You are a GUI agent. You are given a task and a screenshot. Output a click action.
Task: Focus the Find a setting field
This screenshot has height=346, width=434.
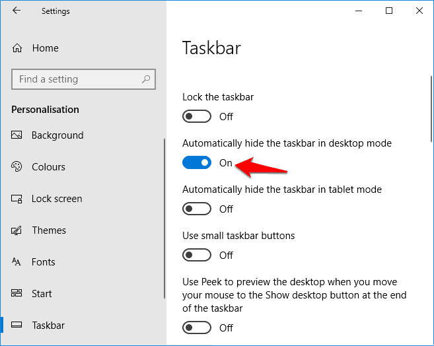(x=83, y=79)
